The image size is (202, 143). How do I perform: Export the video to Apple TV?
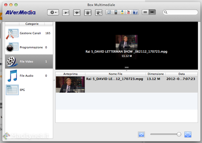109,12
